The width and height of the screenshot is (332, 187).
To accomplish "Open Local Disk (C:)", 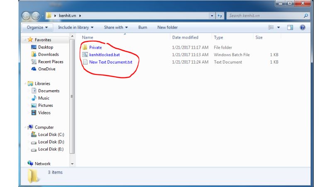I will point(51,134).
